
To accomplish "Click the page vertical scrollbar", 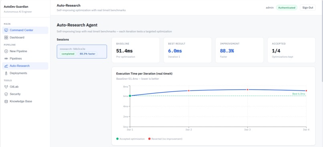I will 322,41.
